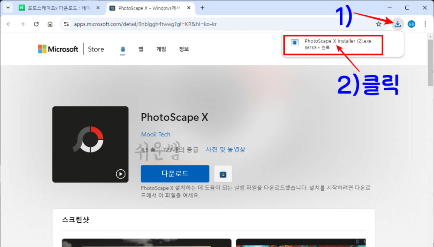Open the first screenshot thumbnail
This screenshot has height=247, width=434.
tap(146, 243)
